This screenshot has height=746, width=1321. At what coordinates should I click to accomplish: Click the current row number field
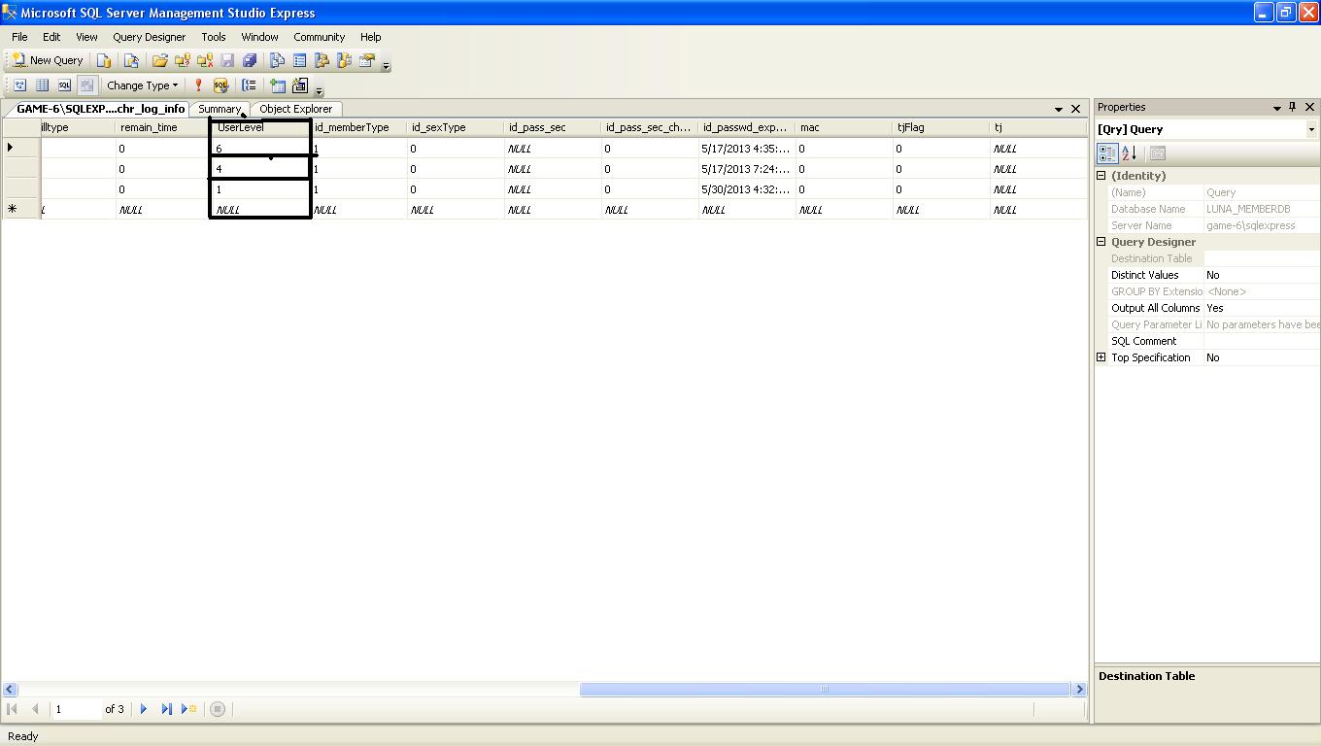pos(76,709)
